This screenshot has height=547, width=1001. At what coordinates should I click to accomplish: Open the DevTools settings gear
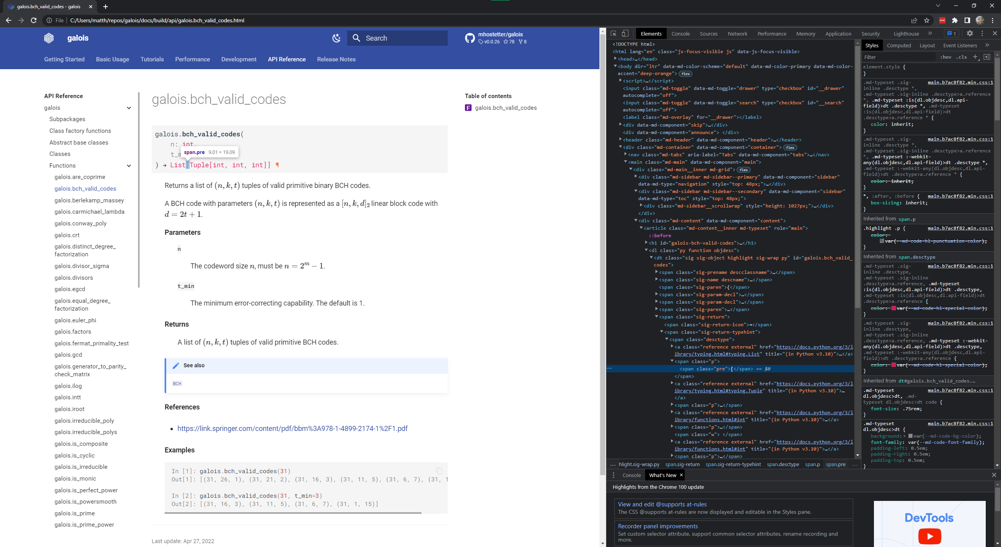970,33
